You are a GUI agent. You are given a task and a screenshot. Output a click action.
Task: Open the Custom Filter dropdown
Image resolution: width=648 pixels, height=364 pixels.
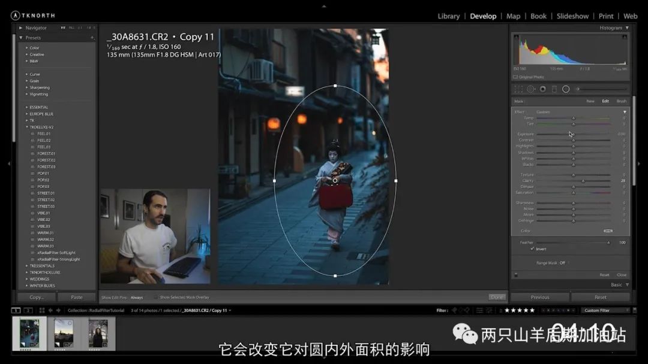tap(605, 310)
